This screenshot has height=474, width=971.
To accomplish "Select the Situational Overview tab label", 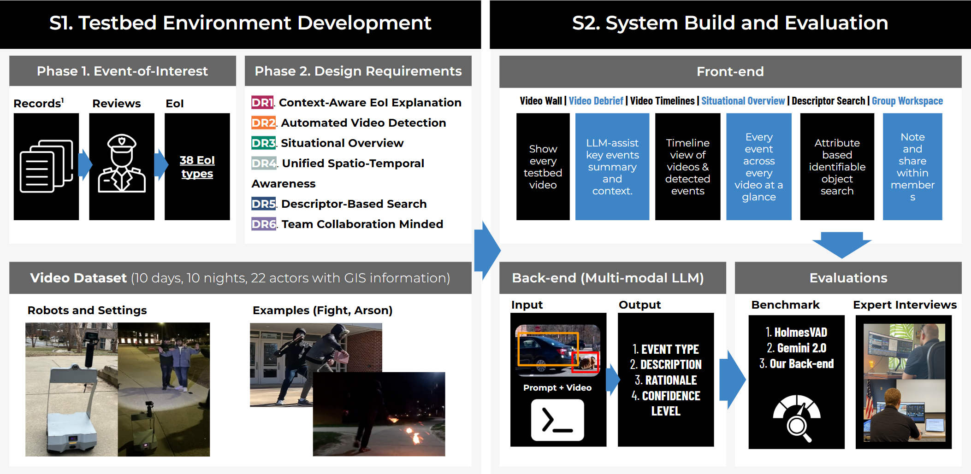I will (743, 101).
